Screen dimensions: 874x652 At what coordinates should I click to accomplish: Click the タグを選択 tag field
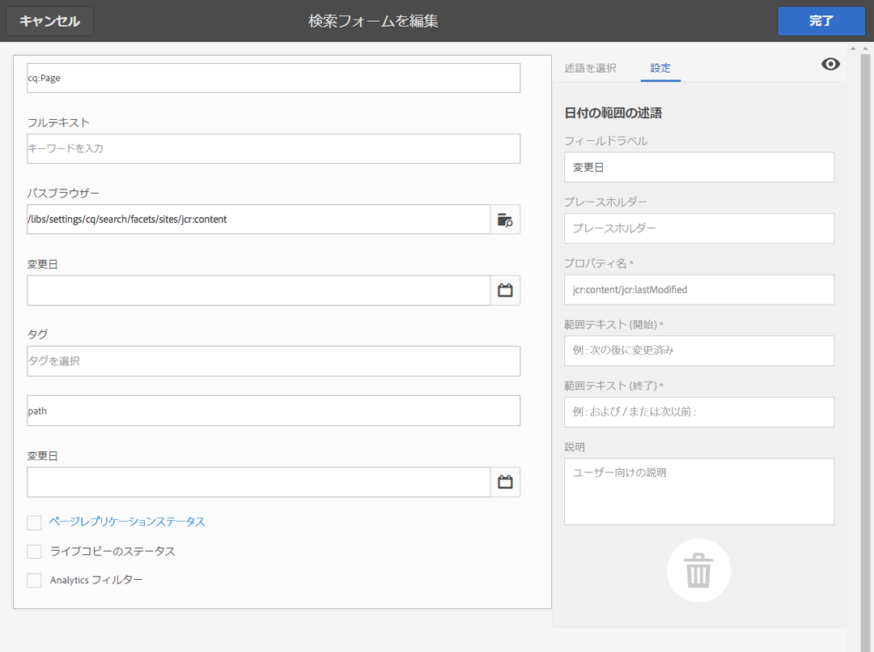coord(274,361)
